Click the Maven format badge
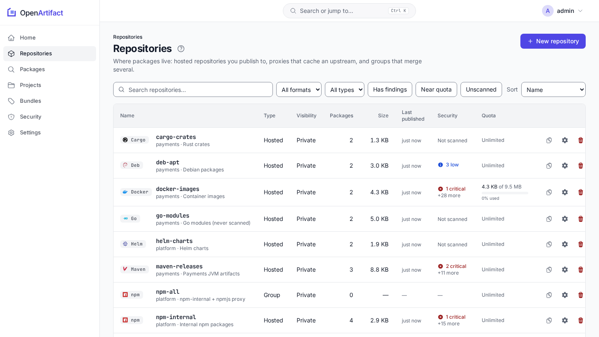Screen dimensions: 599x337 134,269
